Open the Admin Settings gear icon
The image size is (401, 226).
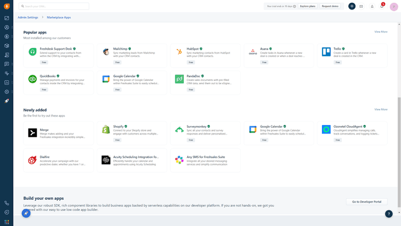7,92
